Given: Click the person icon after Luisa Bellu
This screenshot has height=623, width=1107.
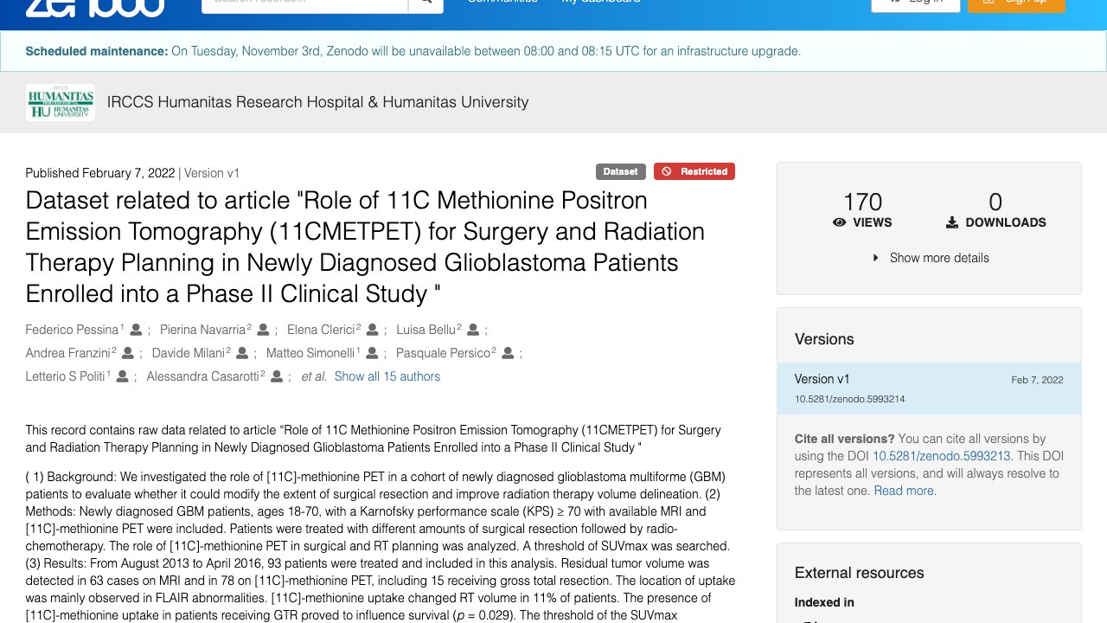Looking at the screenshot, I should click(473, 330).
